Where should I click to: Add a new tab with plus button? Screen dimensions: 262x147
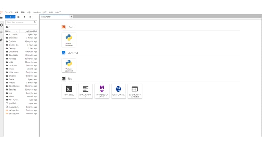71,16
